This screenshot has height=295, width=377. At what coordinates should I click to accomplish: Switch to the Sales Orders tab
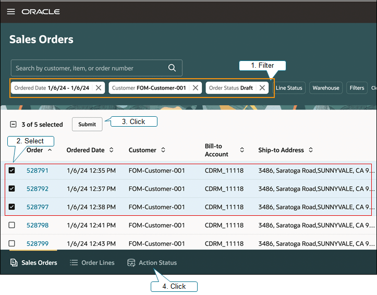coord(34,263)
